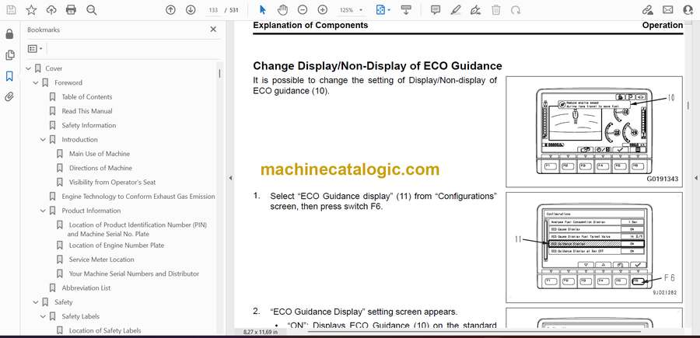This screenshot has height=338, width=700.
Task: Open bookmarks options dropdown menu
Action: pyautogui.click(x=35, y=49)
